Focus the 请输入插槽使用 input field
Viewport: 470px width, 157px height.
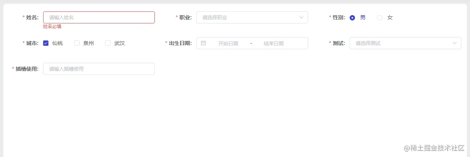(x=99, y=69)
